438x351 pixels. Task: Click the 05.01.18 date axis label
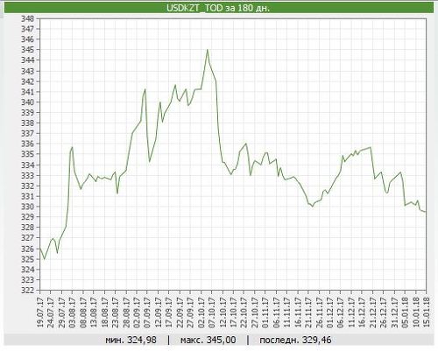pos(405,312)
